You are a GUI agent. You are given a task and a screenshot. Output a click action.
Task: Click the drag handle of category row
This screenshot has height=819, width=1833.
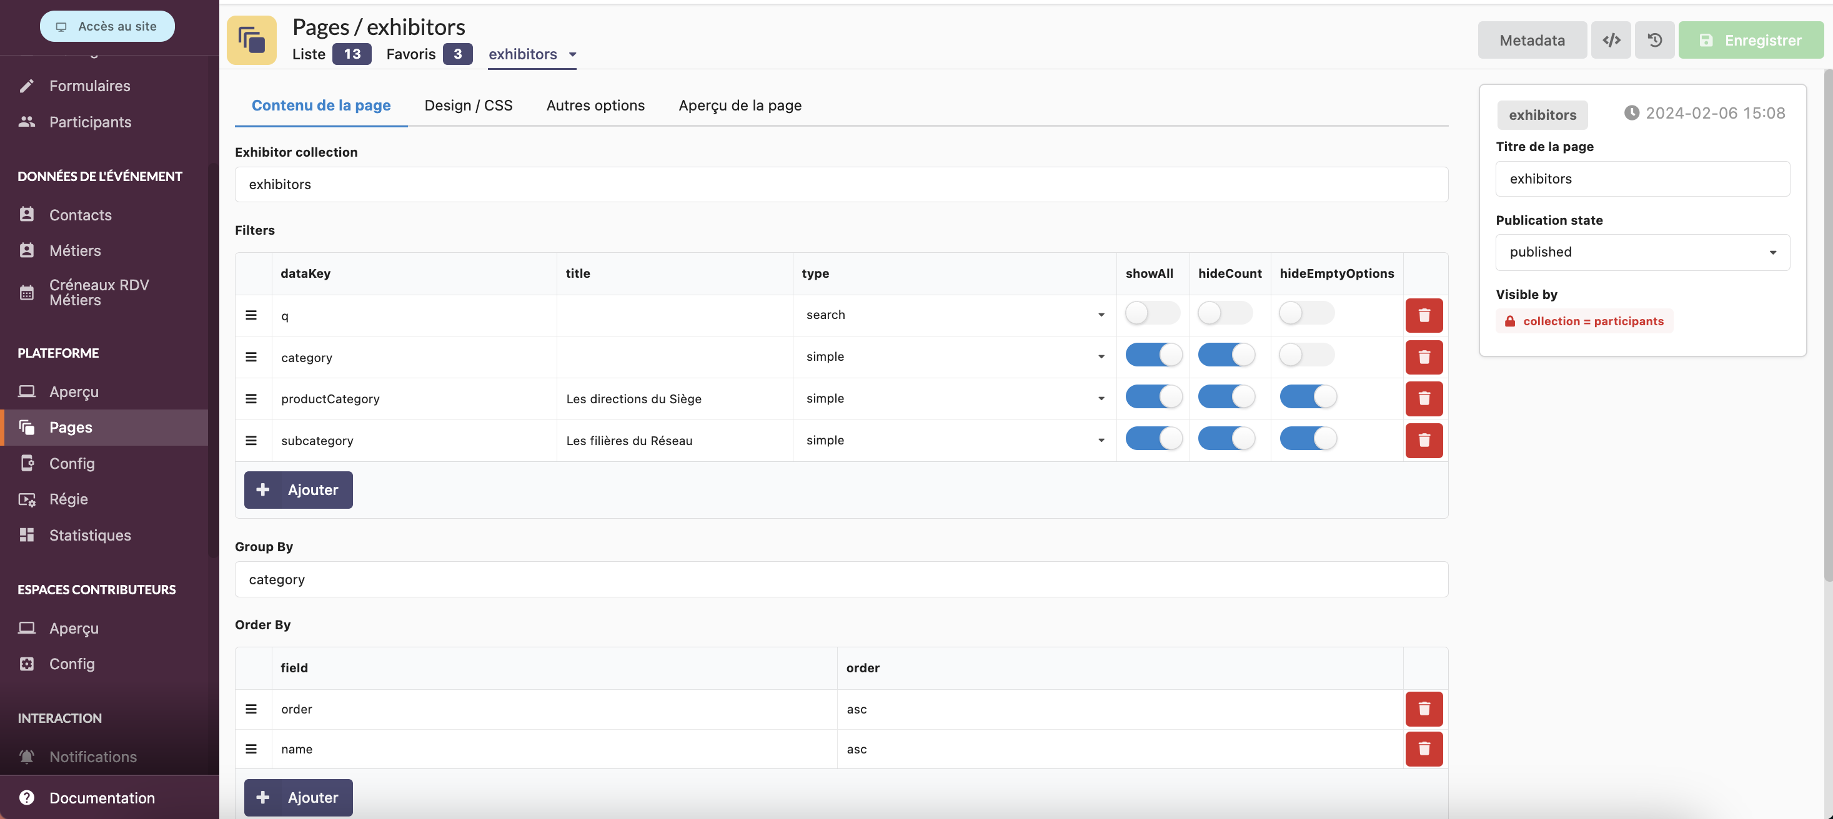251,357
